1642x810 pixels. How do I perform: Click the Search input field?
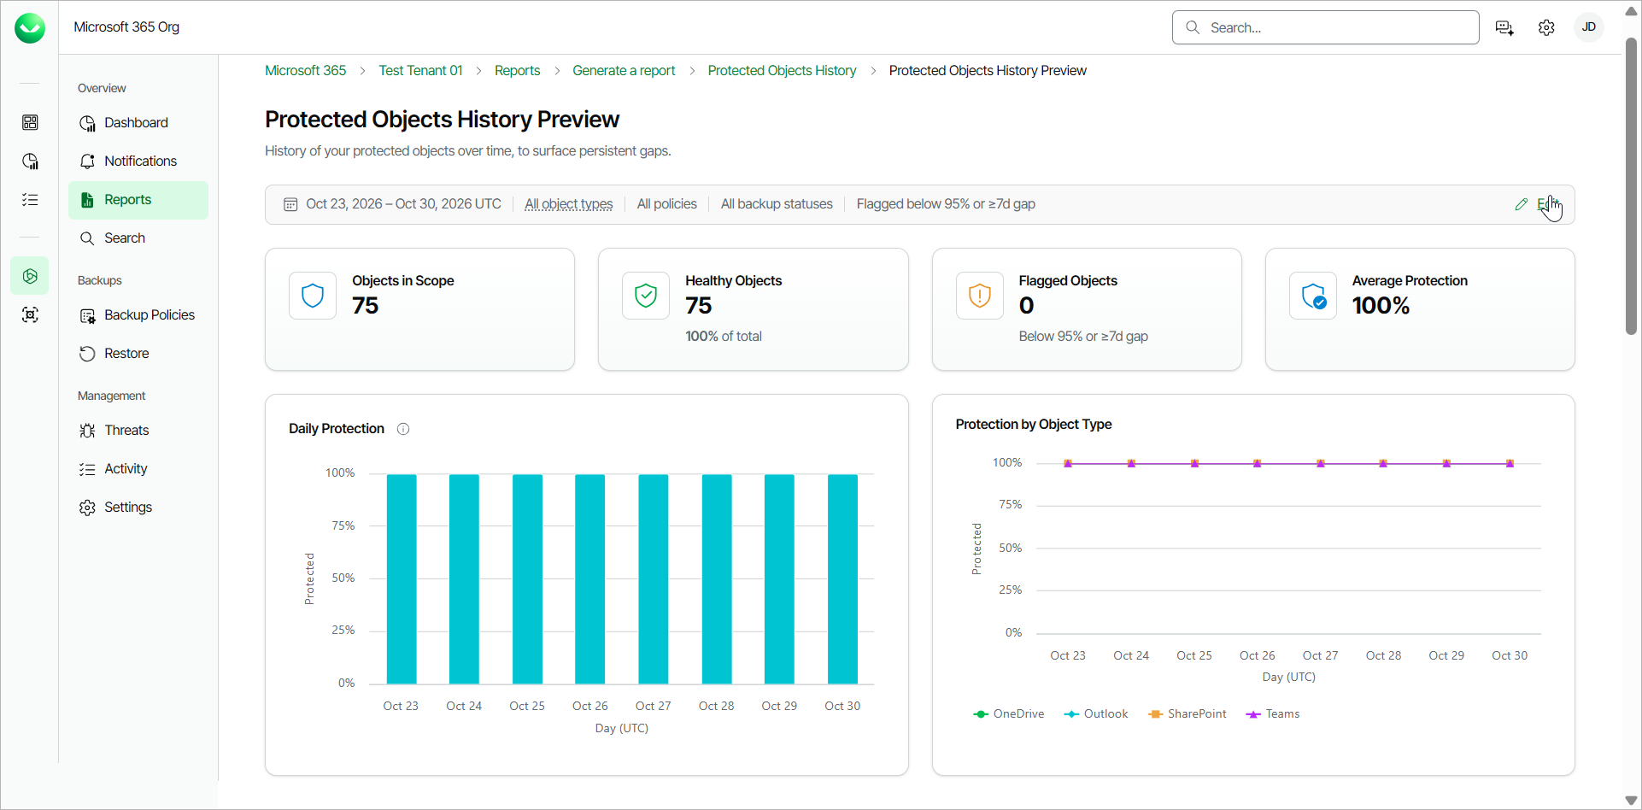click(1325, 27)
